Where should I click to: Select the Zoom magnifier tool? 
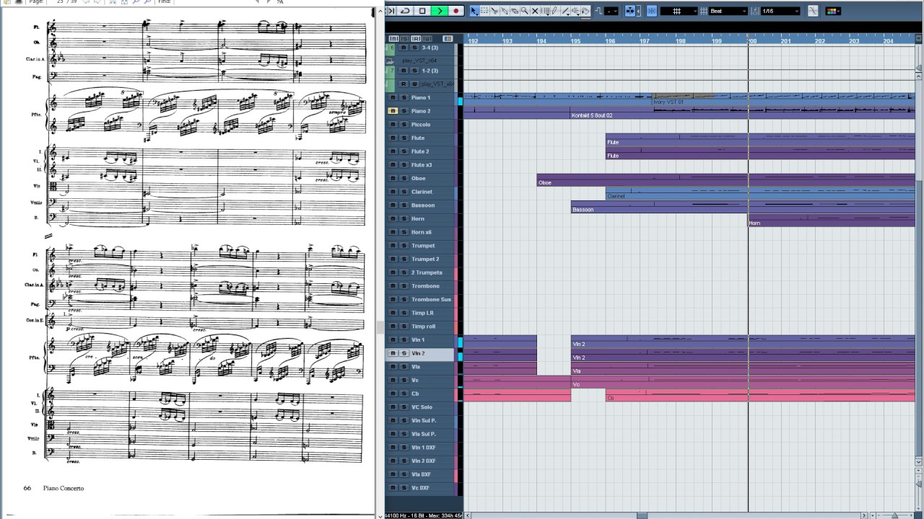[525, 11]
